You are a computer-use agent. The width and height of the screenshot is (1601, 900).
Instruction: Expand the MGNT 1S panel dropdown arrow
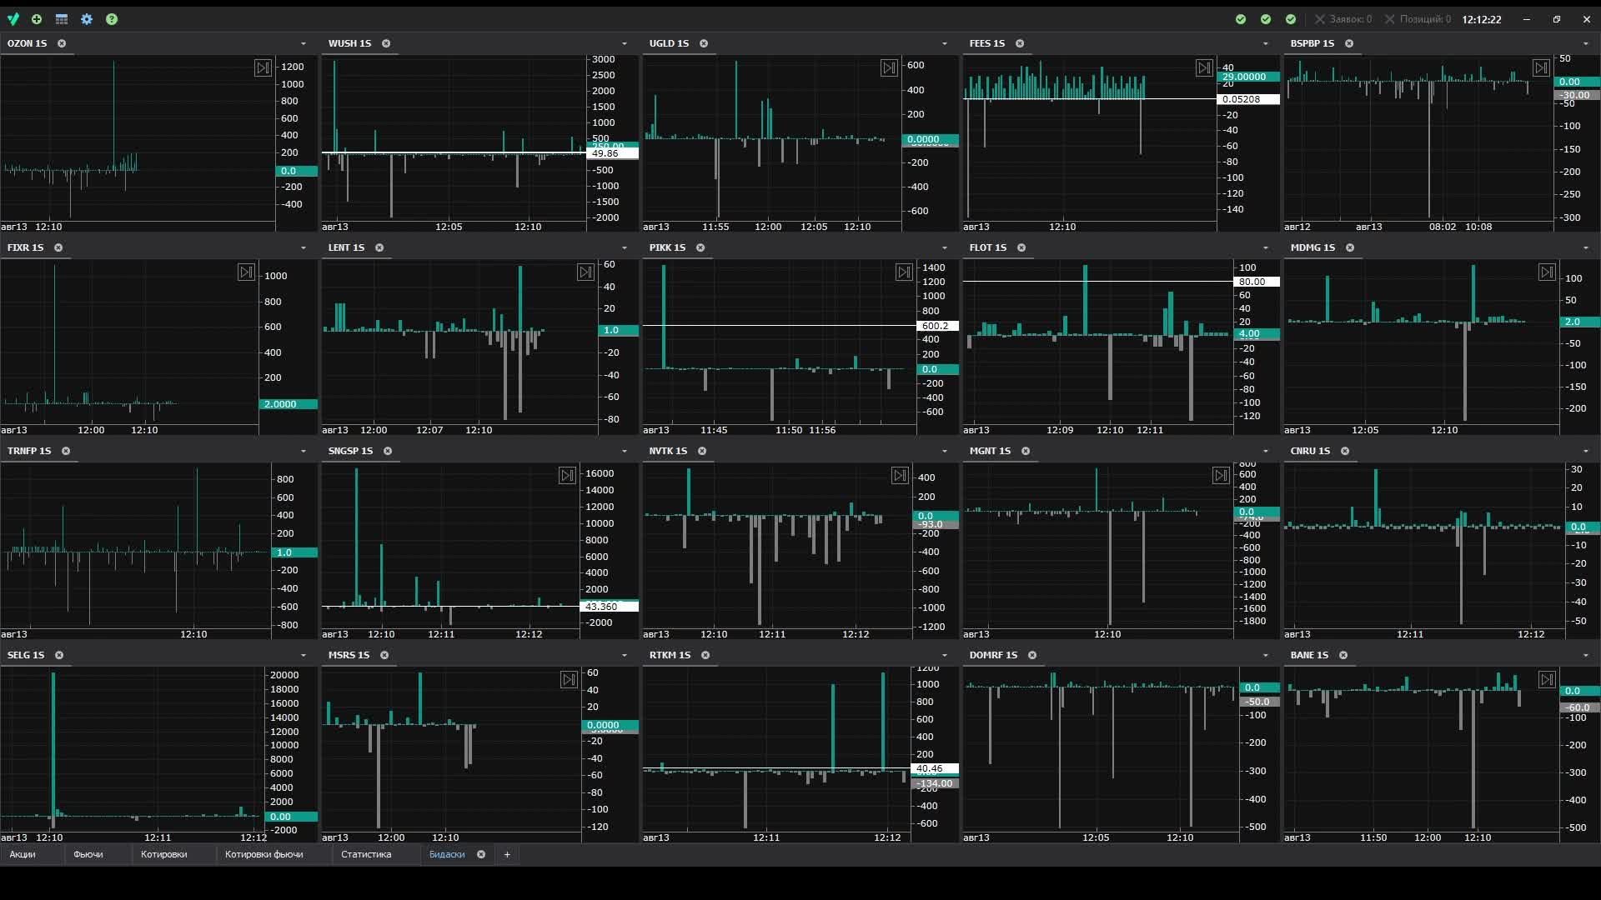1266,451
